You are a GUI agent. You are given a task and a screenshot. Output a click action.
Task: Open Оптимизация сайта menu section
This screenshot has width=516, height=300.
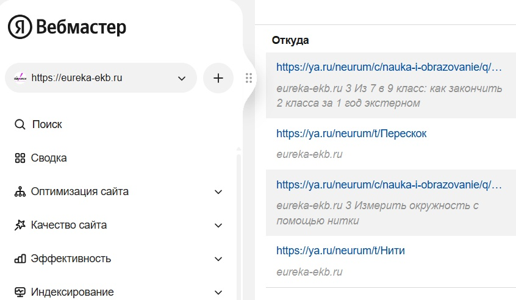click(x=80, y=191)
